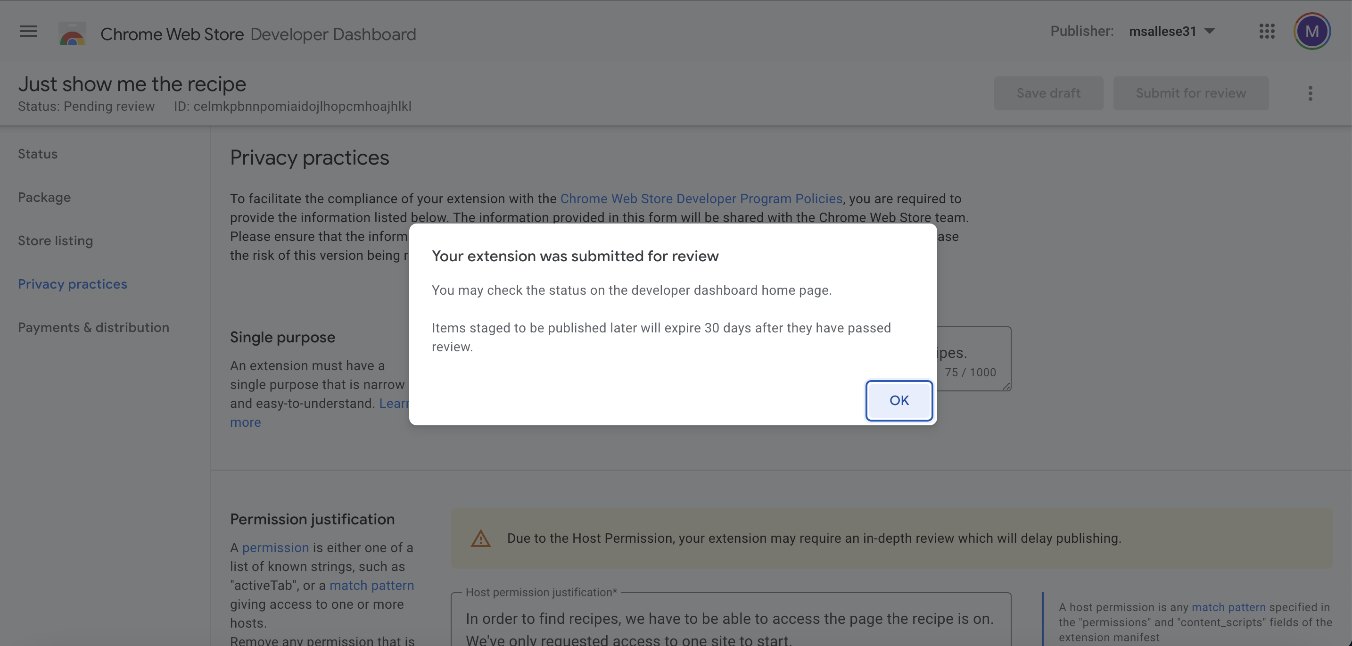Click the three-dot overflow menu icon
Viewport: 1352px width, 646px height.
pyautogui.click(x=1311, y=93)
